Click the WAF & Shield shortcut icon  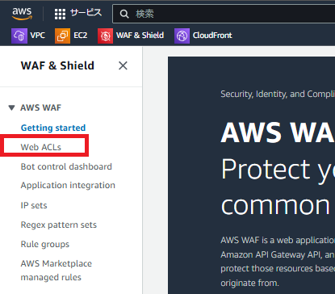click(105, 36)
